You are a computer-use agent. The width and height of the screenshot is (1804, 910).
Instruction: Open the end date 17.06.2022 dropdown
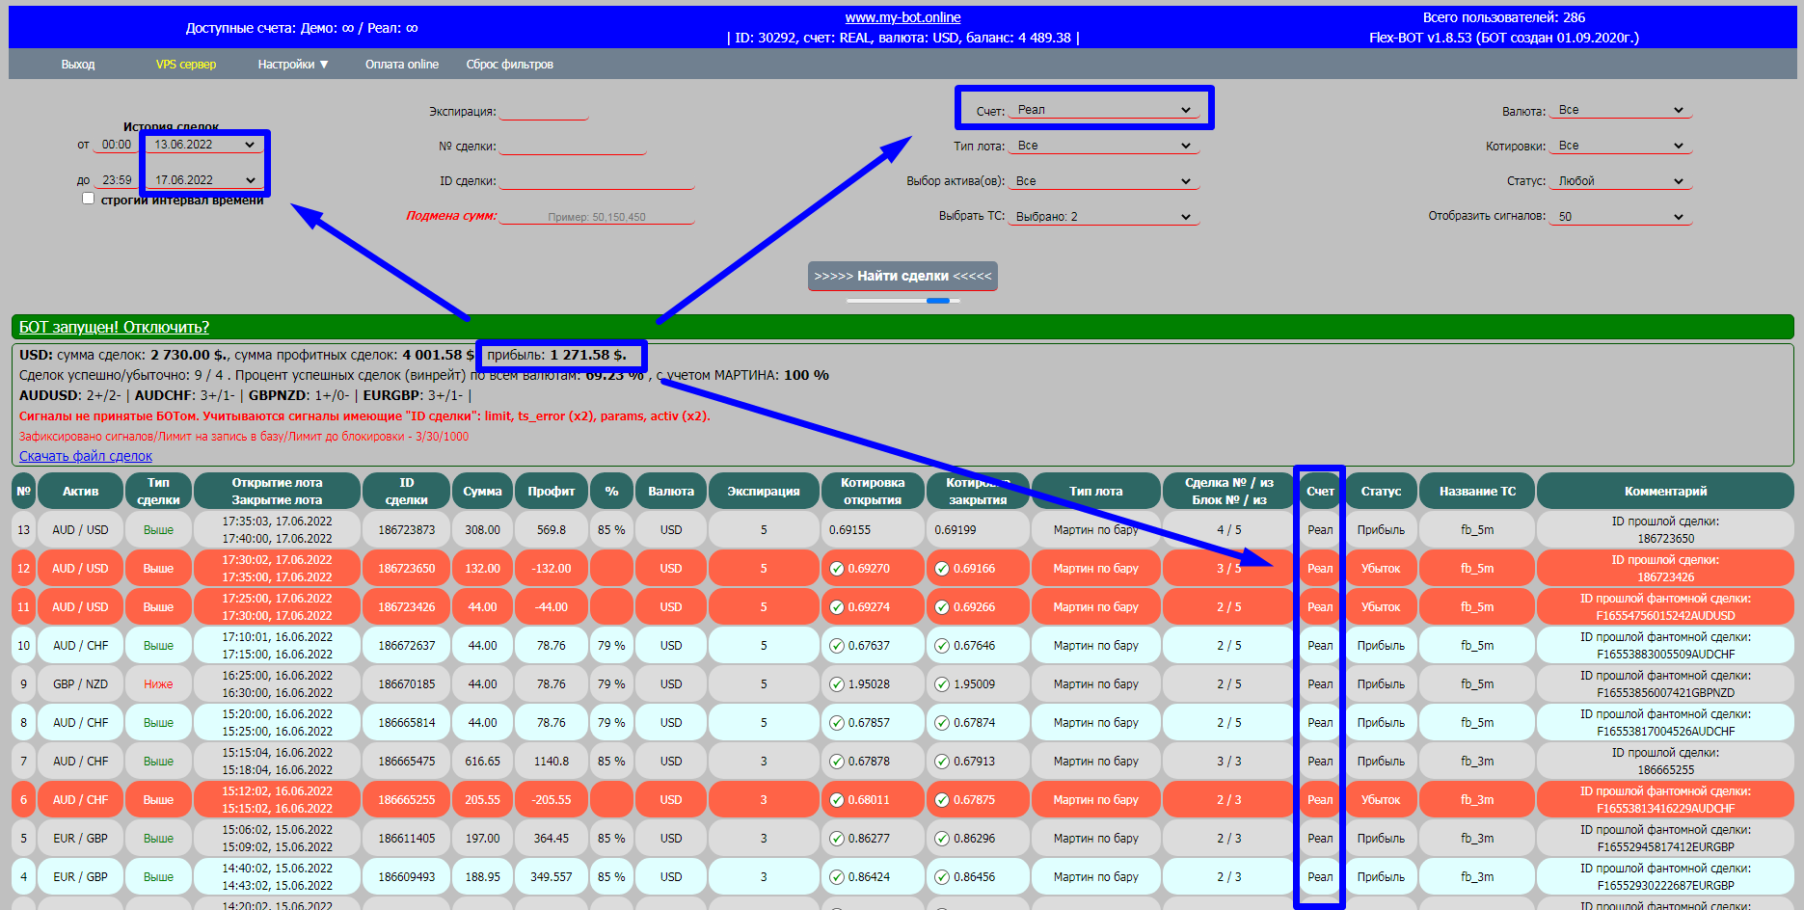204,180
